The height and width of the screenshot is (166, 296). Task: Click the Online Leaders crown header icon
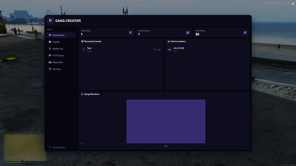pyautogui.click(x=169, y=41)
